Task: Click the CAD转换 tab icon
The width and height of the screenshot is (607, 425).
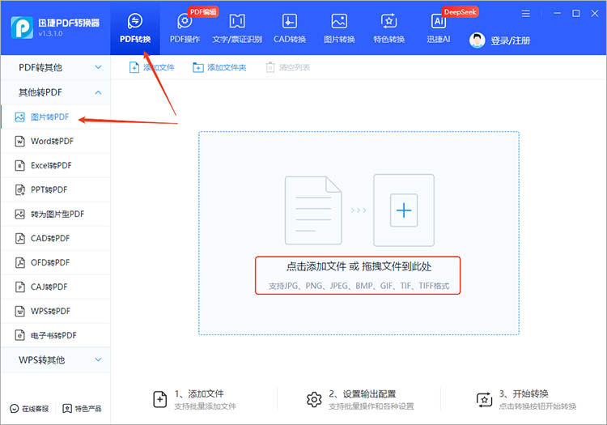Action: [x=290, y=21]
